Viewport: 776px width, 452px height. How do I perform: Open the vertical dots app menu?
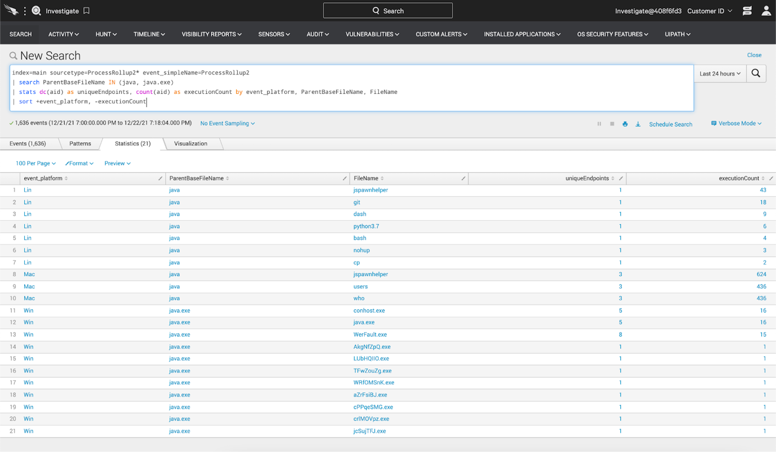[x=25, y=11]
